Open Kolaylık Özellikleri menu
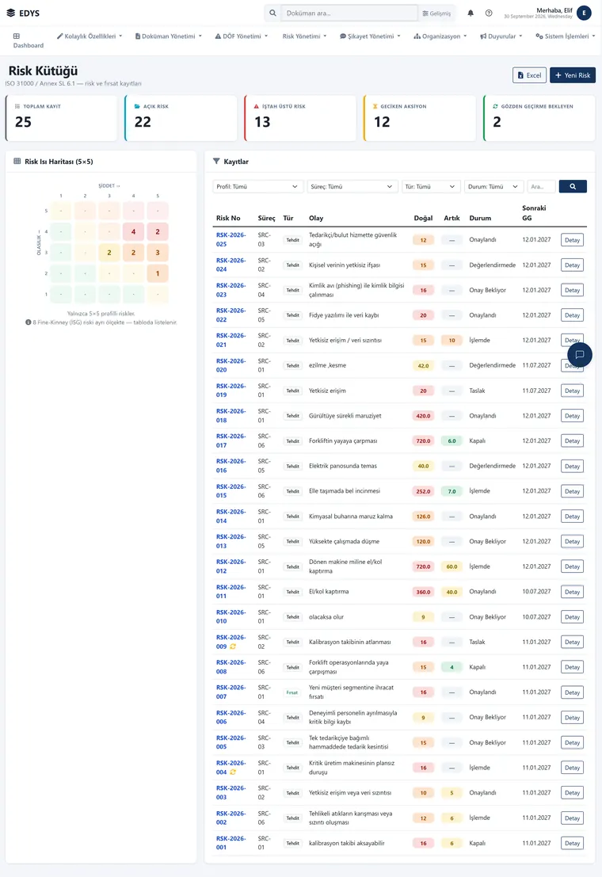Viewport: 602px width, 877px height. [x=90, y=36]
